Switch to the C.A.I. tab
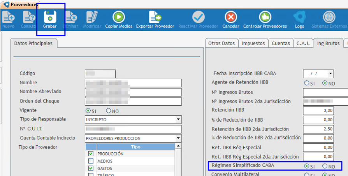 point(303,43)
